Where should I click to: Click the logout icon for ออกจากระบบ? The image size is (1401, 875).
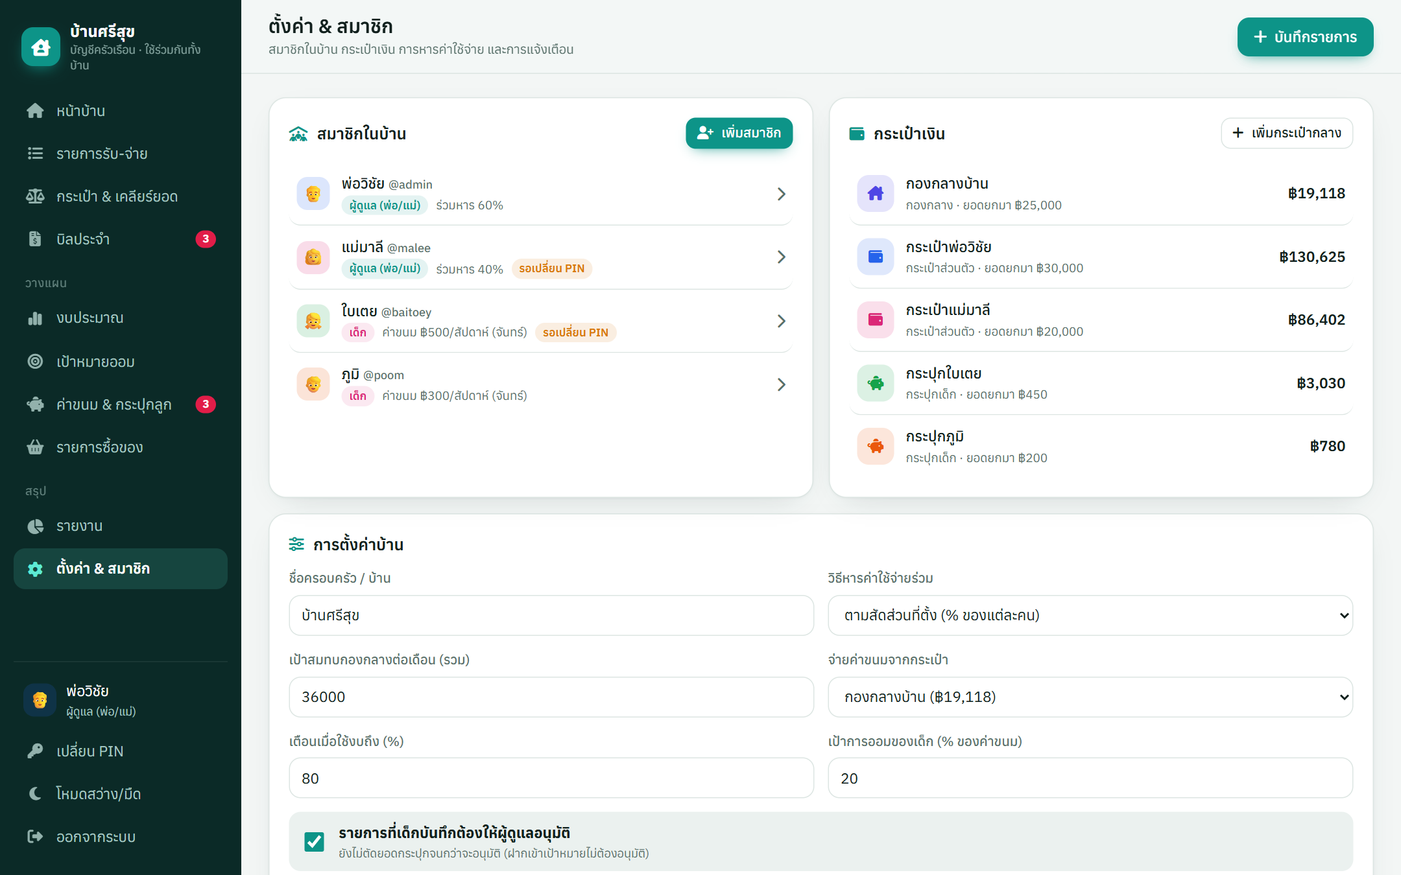coord(35,836)
